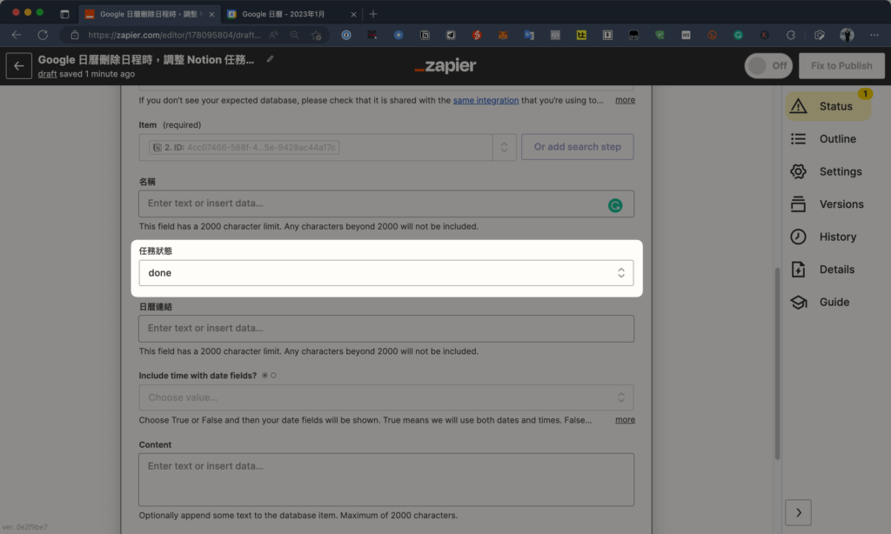Select second radio icon next to Include time

(x=273, y=376)
